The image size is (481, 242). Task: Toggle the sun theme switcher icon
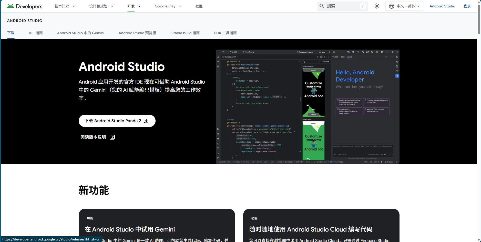pos(377,6)
